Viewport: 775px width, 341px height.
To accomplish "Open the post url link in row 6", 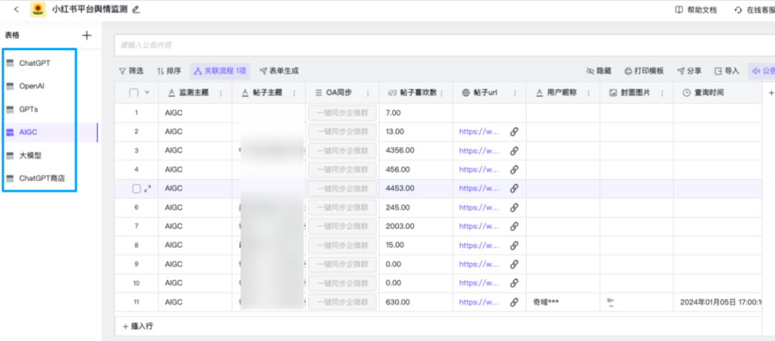I will [x=479, y=207].
